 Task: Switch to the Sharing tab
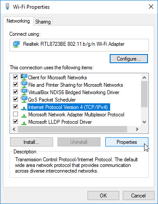coord(43,22)
